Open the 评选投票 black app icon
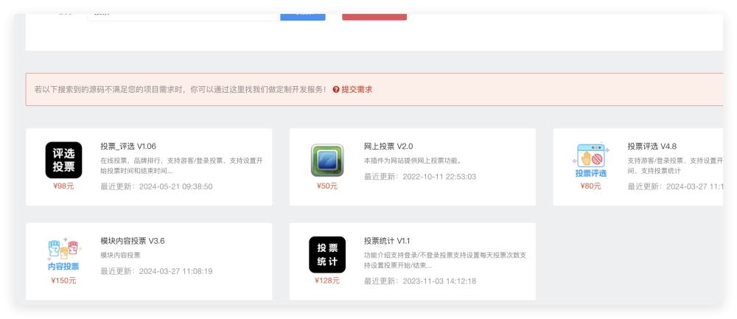737x319 pixels. point(63,160)
